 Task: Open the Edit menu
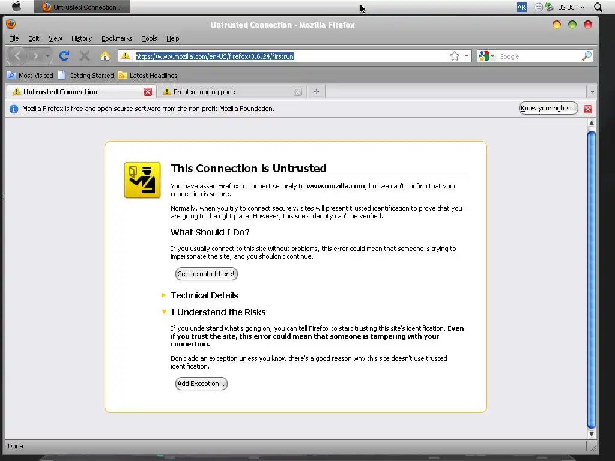(x=34, y=38)
